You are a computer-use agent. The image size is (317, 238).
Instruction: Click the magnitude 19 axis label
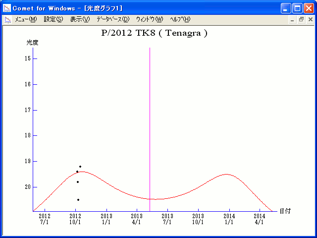pyautogui.click(x=28, y=161)
